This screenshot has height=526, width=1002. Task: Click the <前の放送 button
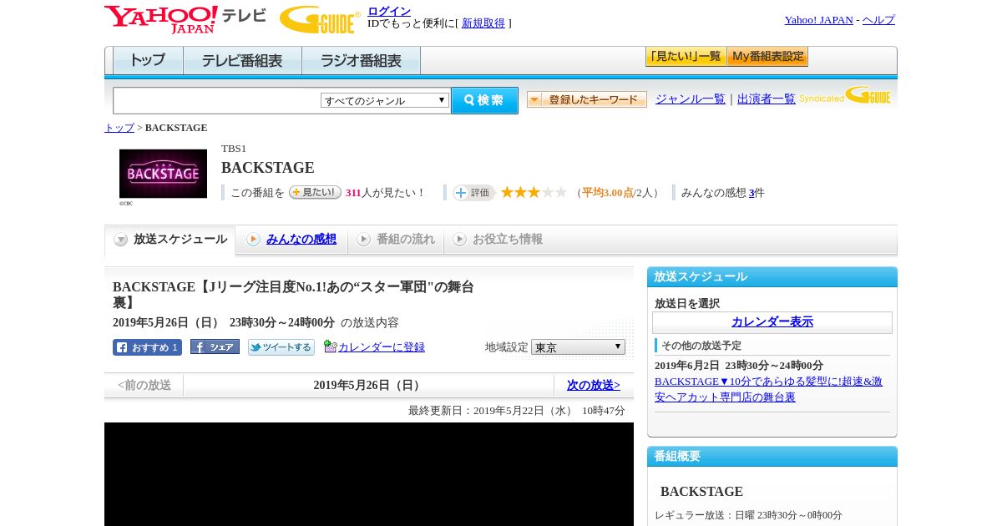point(144,386)
